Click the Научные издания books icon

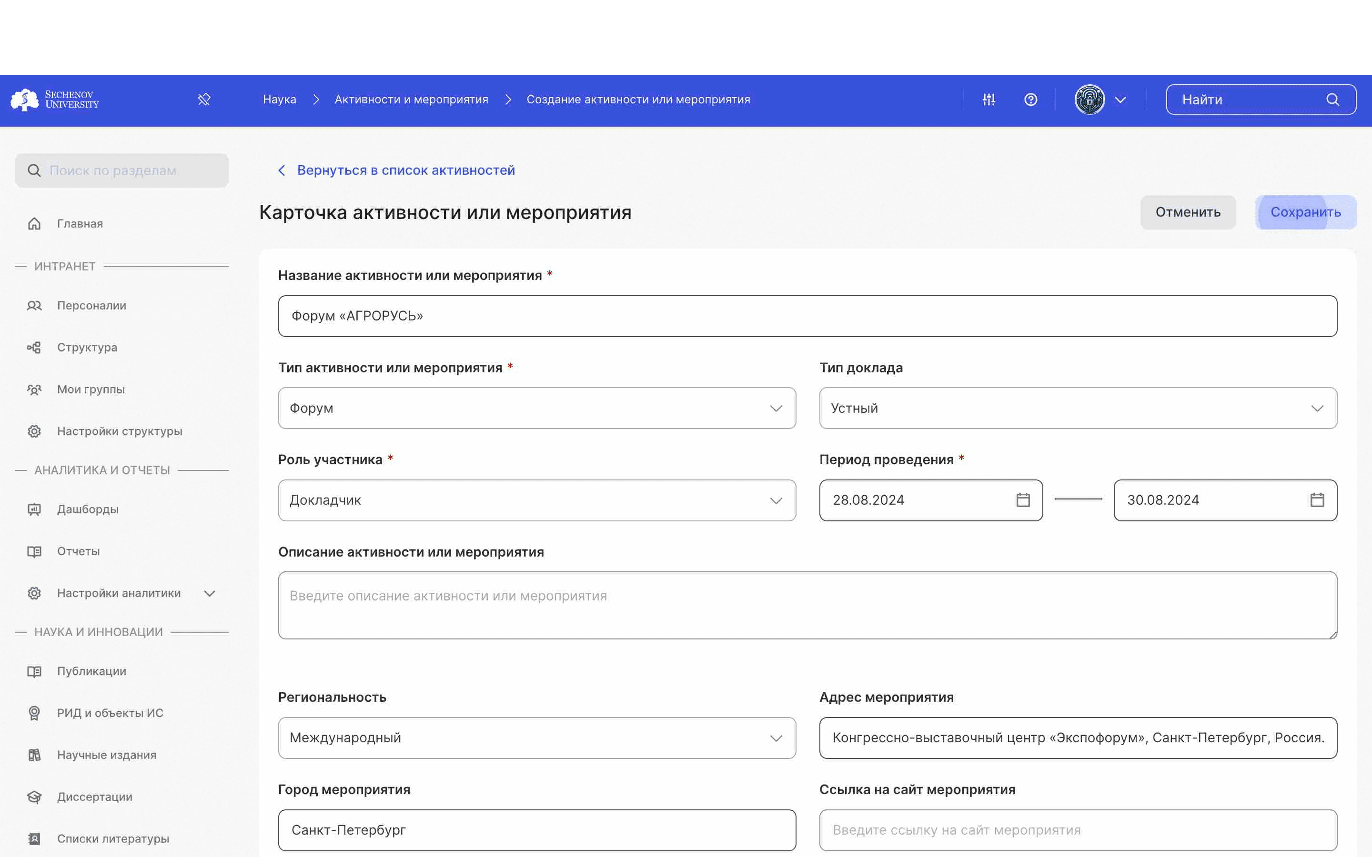pos(34,756)
